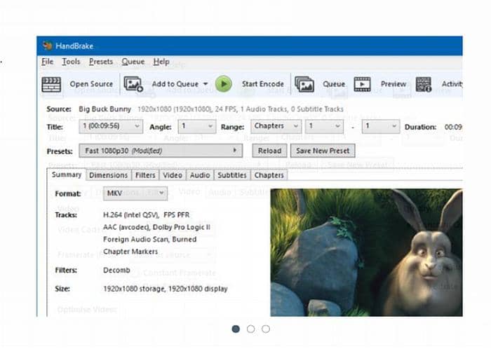Screen dimensions: 491x349
Task: Click the Save New Preset button
Action: point(323,151)
